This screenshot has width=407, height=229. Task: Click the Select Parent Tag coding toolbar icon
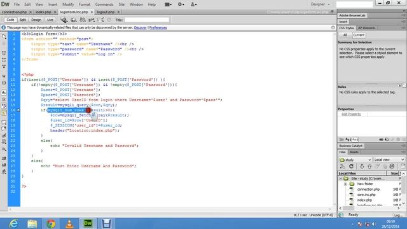pos(4,76)
